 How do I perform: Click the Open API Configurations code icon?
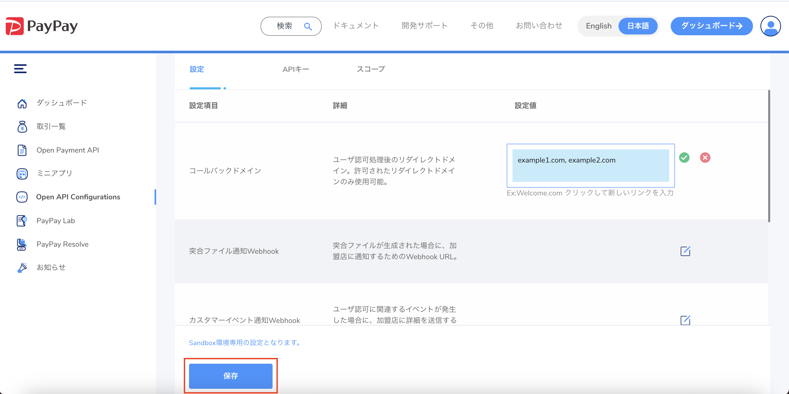[22, 197]
